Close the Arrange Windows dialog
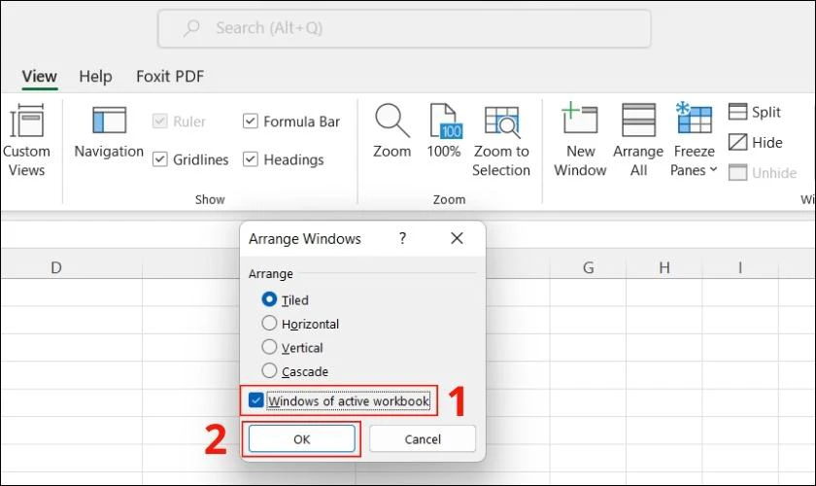 point(457,238)
